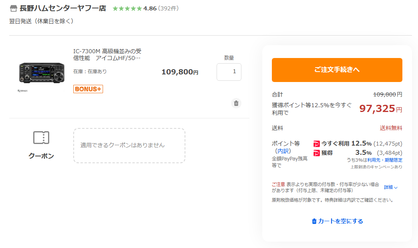418x248 pixels.
Task: Delete item using the trash can icon
Action: click(236, 103)
